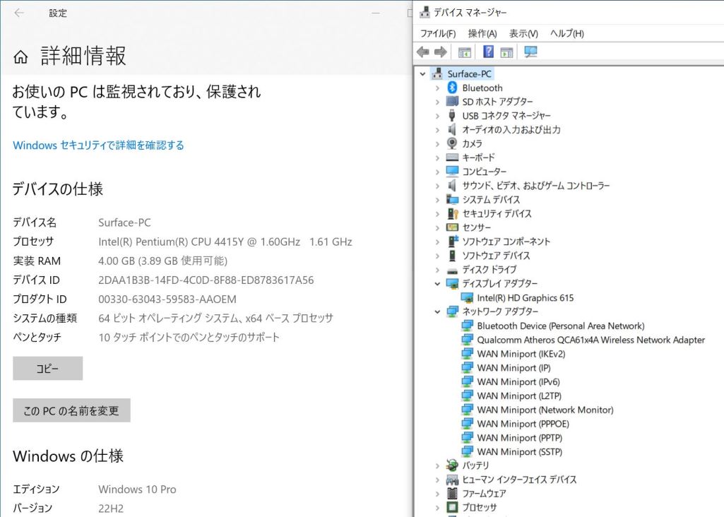Open Windows セキュリティで詳細を確認する link
The height and width of the screenshot is (517, 724).
click(x=98, y=145)
